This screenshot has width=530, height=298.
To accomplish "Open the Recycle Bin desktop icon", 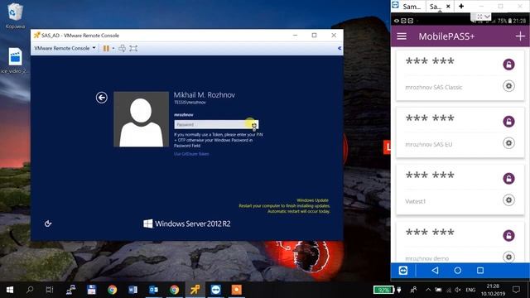I will click(15, 17).
